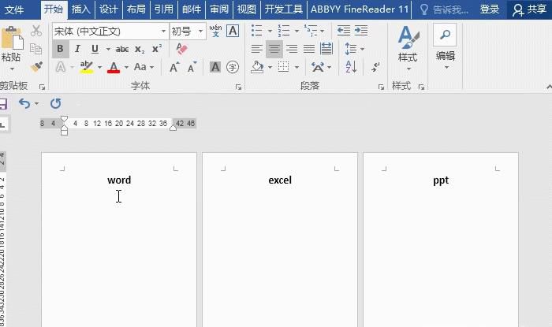Toggle Underline formatting
The height and width of the screenshot is (327, 552).
tap(95, 49)
